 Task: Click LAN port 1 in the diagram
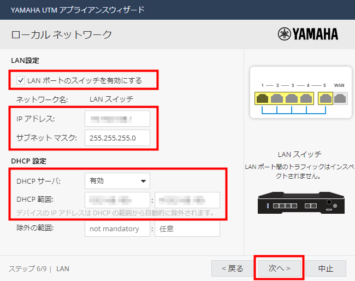[x=262, y=98]
